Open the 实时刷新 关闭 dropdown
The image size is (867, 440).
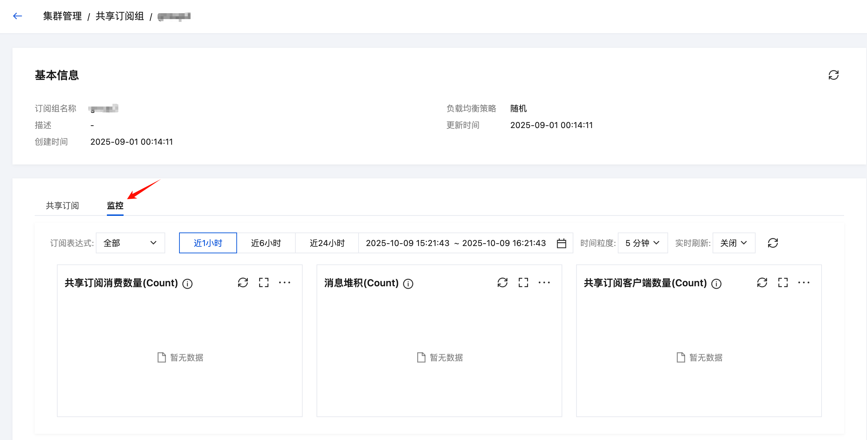coord(734,243)
